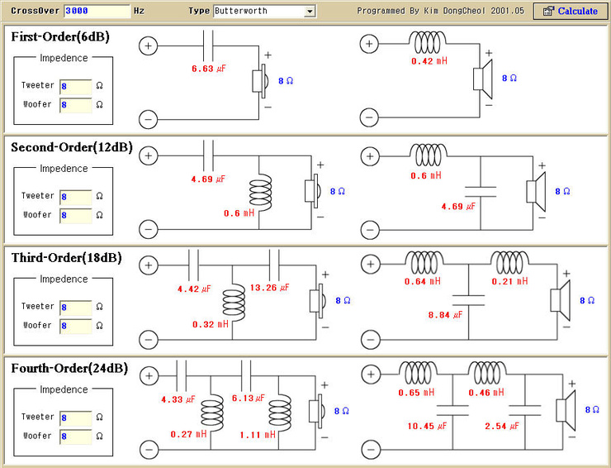This screenshot has width=611, height=468.
Task: Click the Third-Order 0.21 mH inductor coil
Action: [x=509, y=262]
